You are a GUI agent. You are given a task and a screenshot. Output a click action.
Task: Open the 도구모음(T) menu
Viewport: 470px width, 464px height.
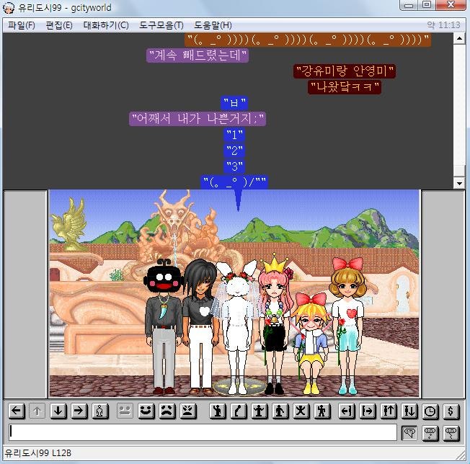[161, 25]
